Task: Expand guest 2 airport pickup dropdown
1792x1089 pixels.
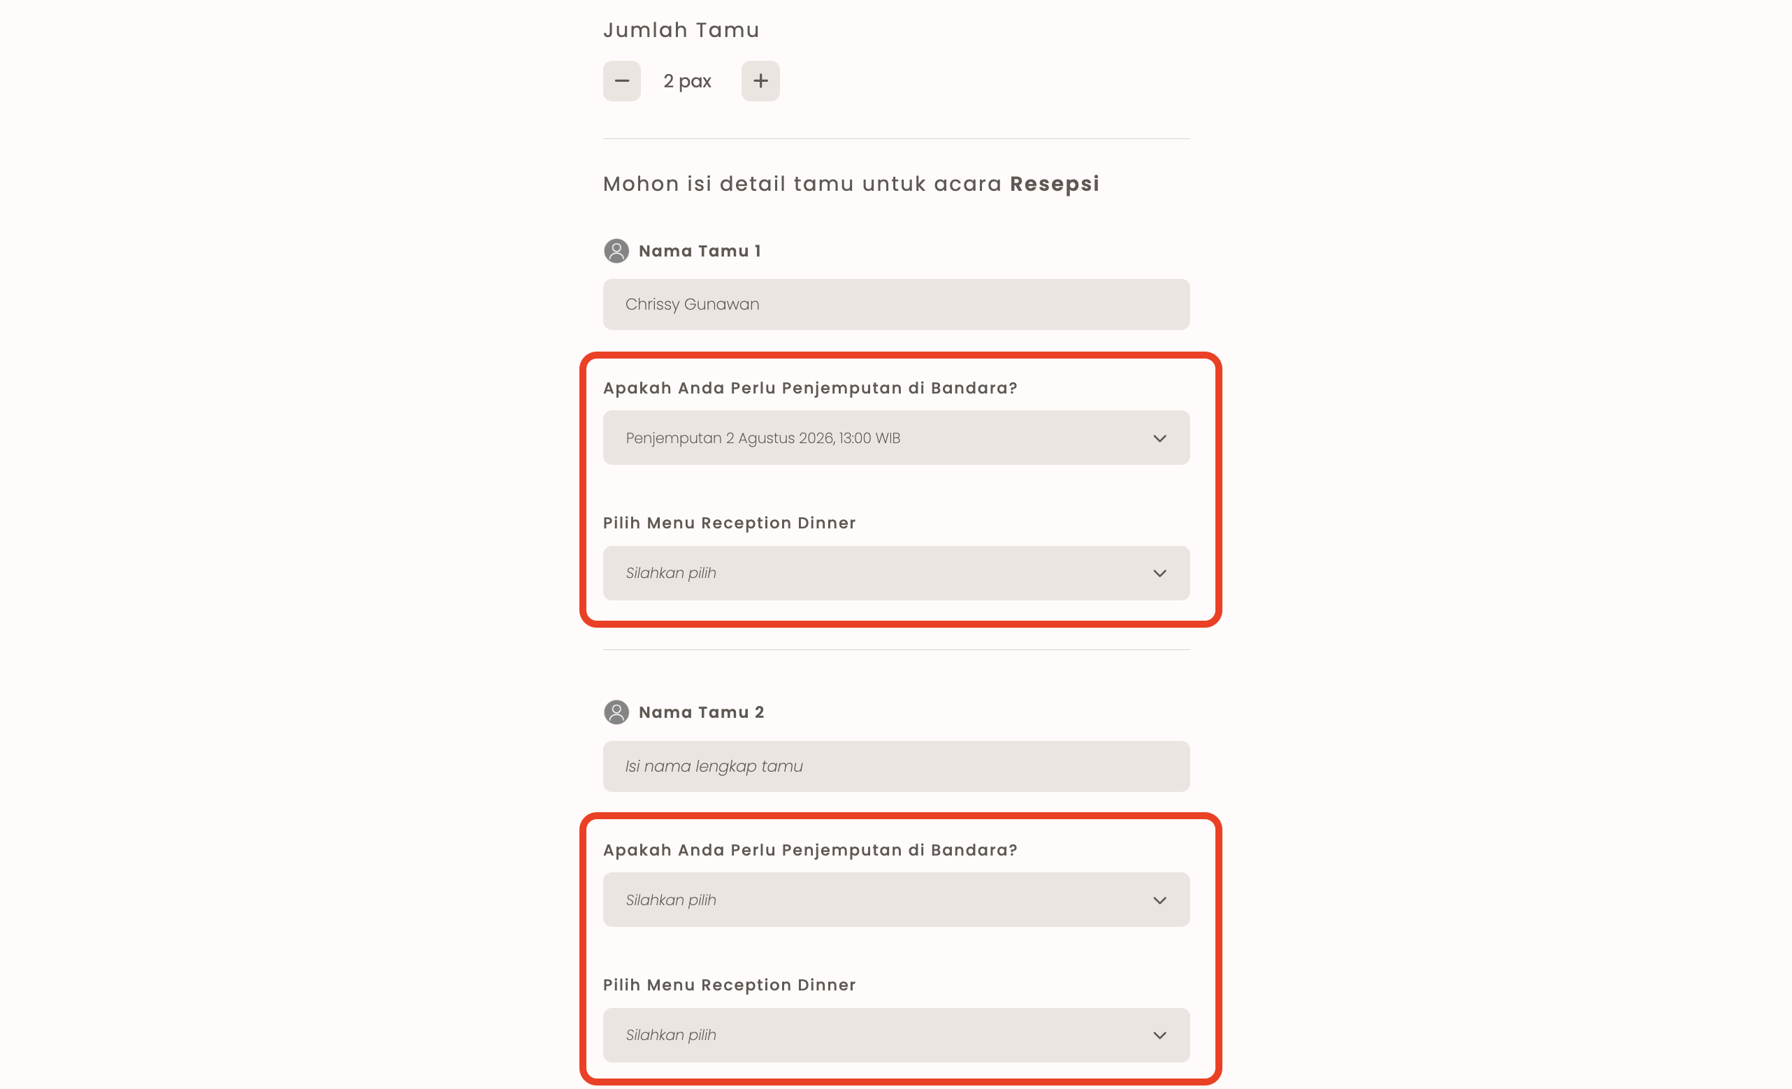Action: pyautogui.click(x=895, y=900)
